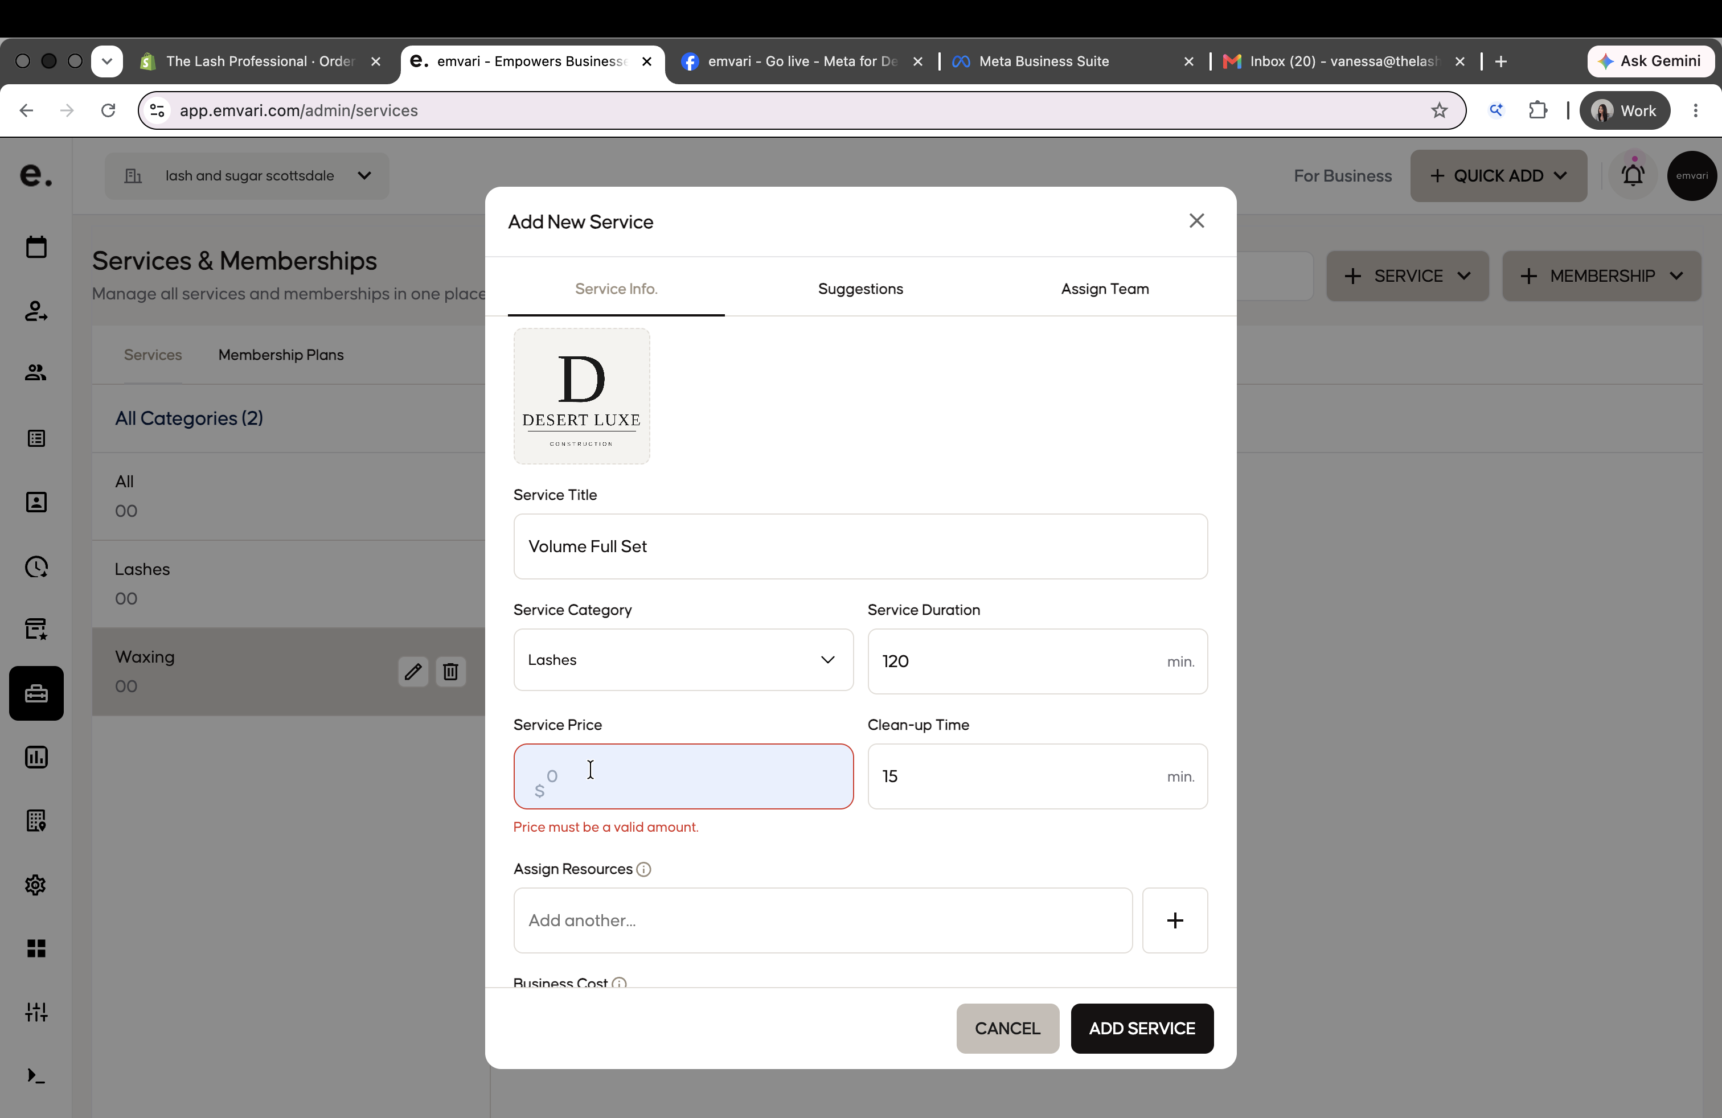This screenshot has width=1722, height=1118.
Task: Switch to the Service Info. tab
Action: [x=616, y=289]
